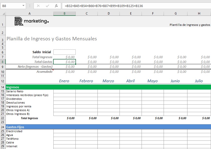Select row 1 header

pyautogui.click(x=3, y=22)
